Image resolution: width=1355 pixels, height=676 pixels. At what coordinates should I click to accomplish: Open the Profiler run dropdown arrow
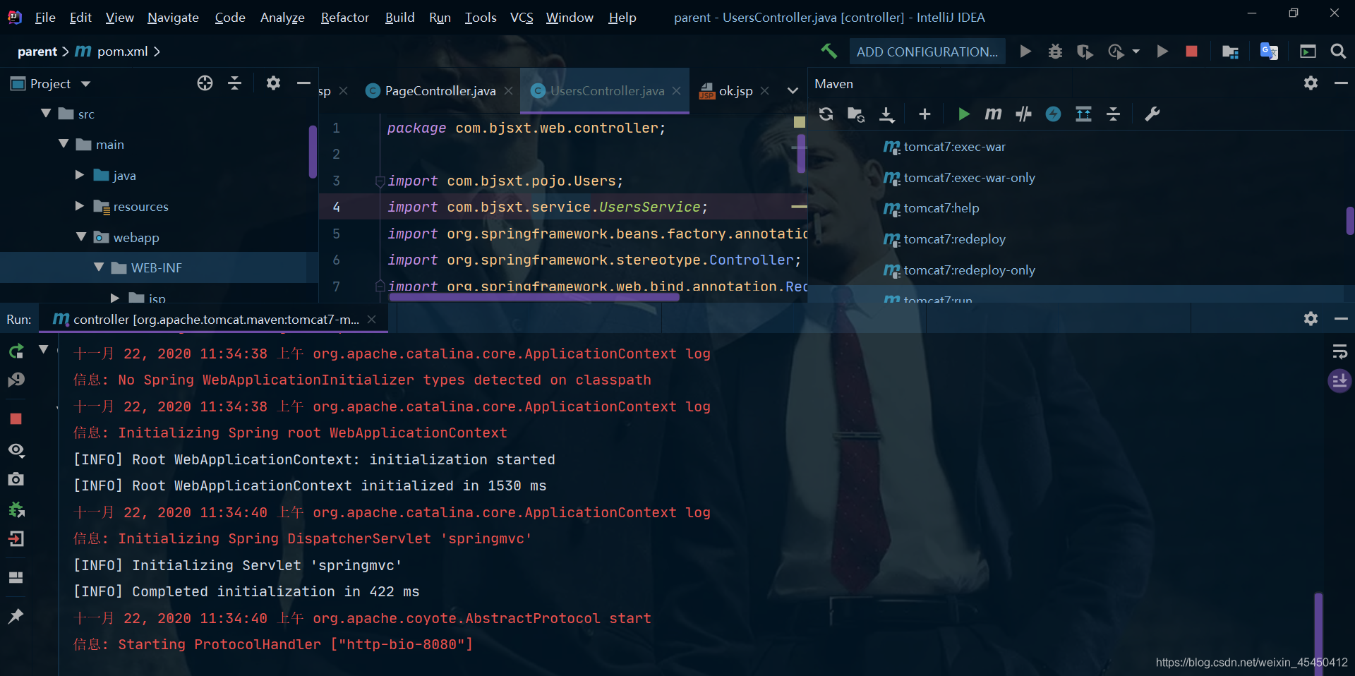pyautogui.click(x=1136, y=52)
